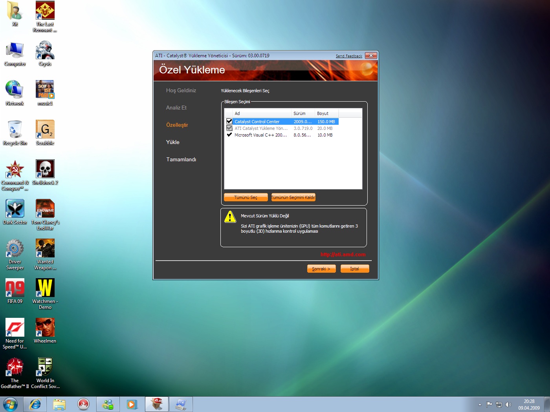Launch Command & Conquer desktop shortcut
Image resolution: width=550 pixels, height=412 pixels.
15,175
